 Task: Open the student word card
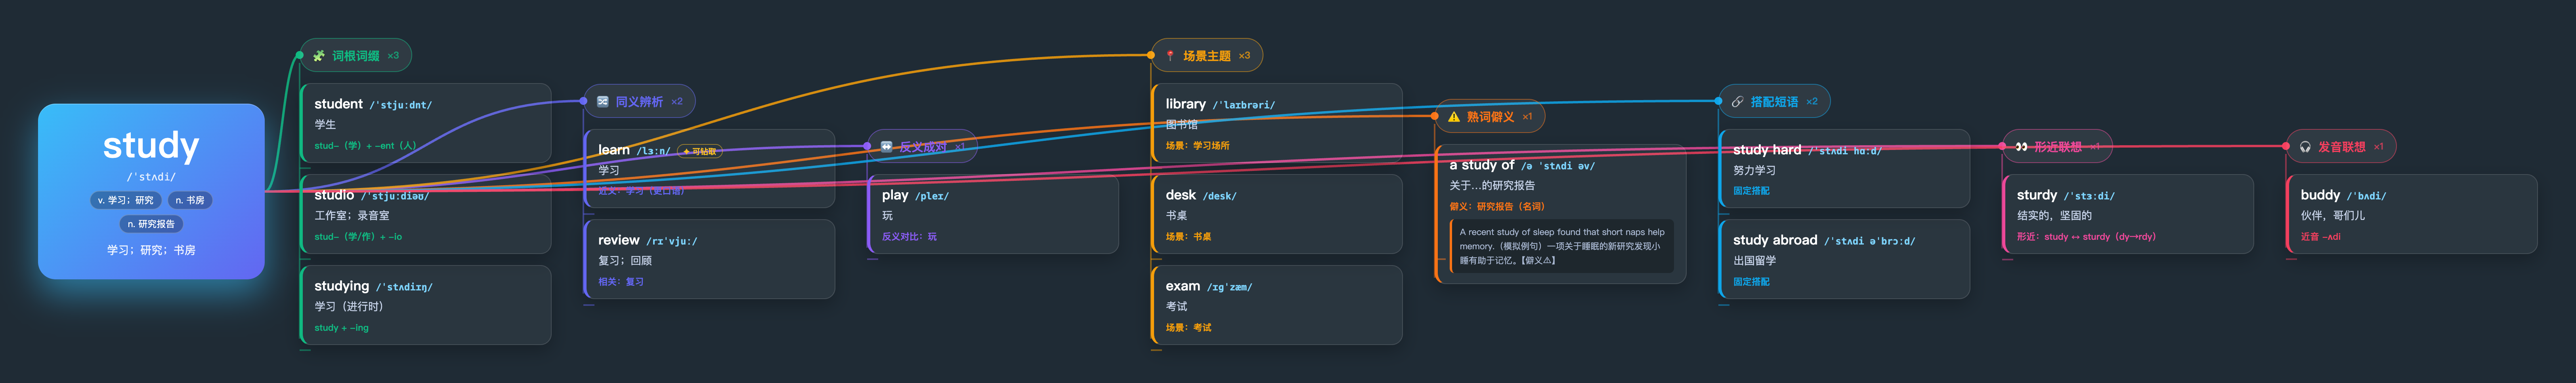click(x=426, y=124)
